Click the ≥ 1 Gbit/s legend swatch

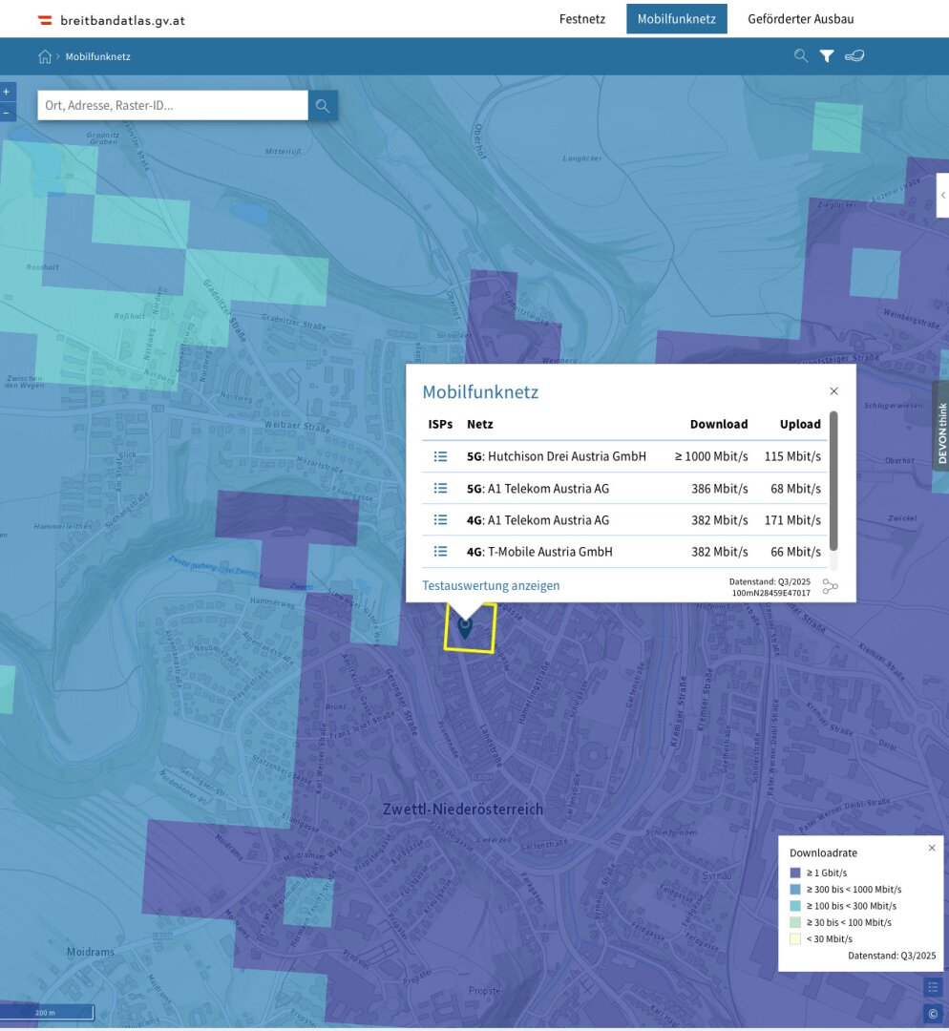(795, 873)
